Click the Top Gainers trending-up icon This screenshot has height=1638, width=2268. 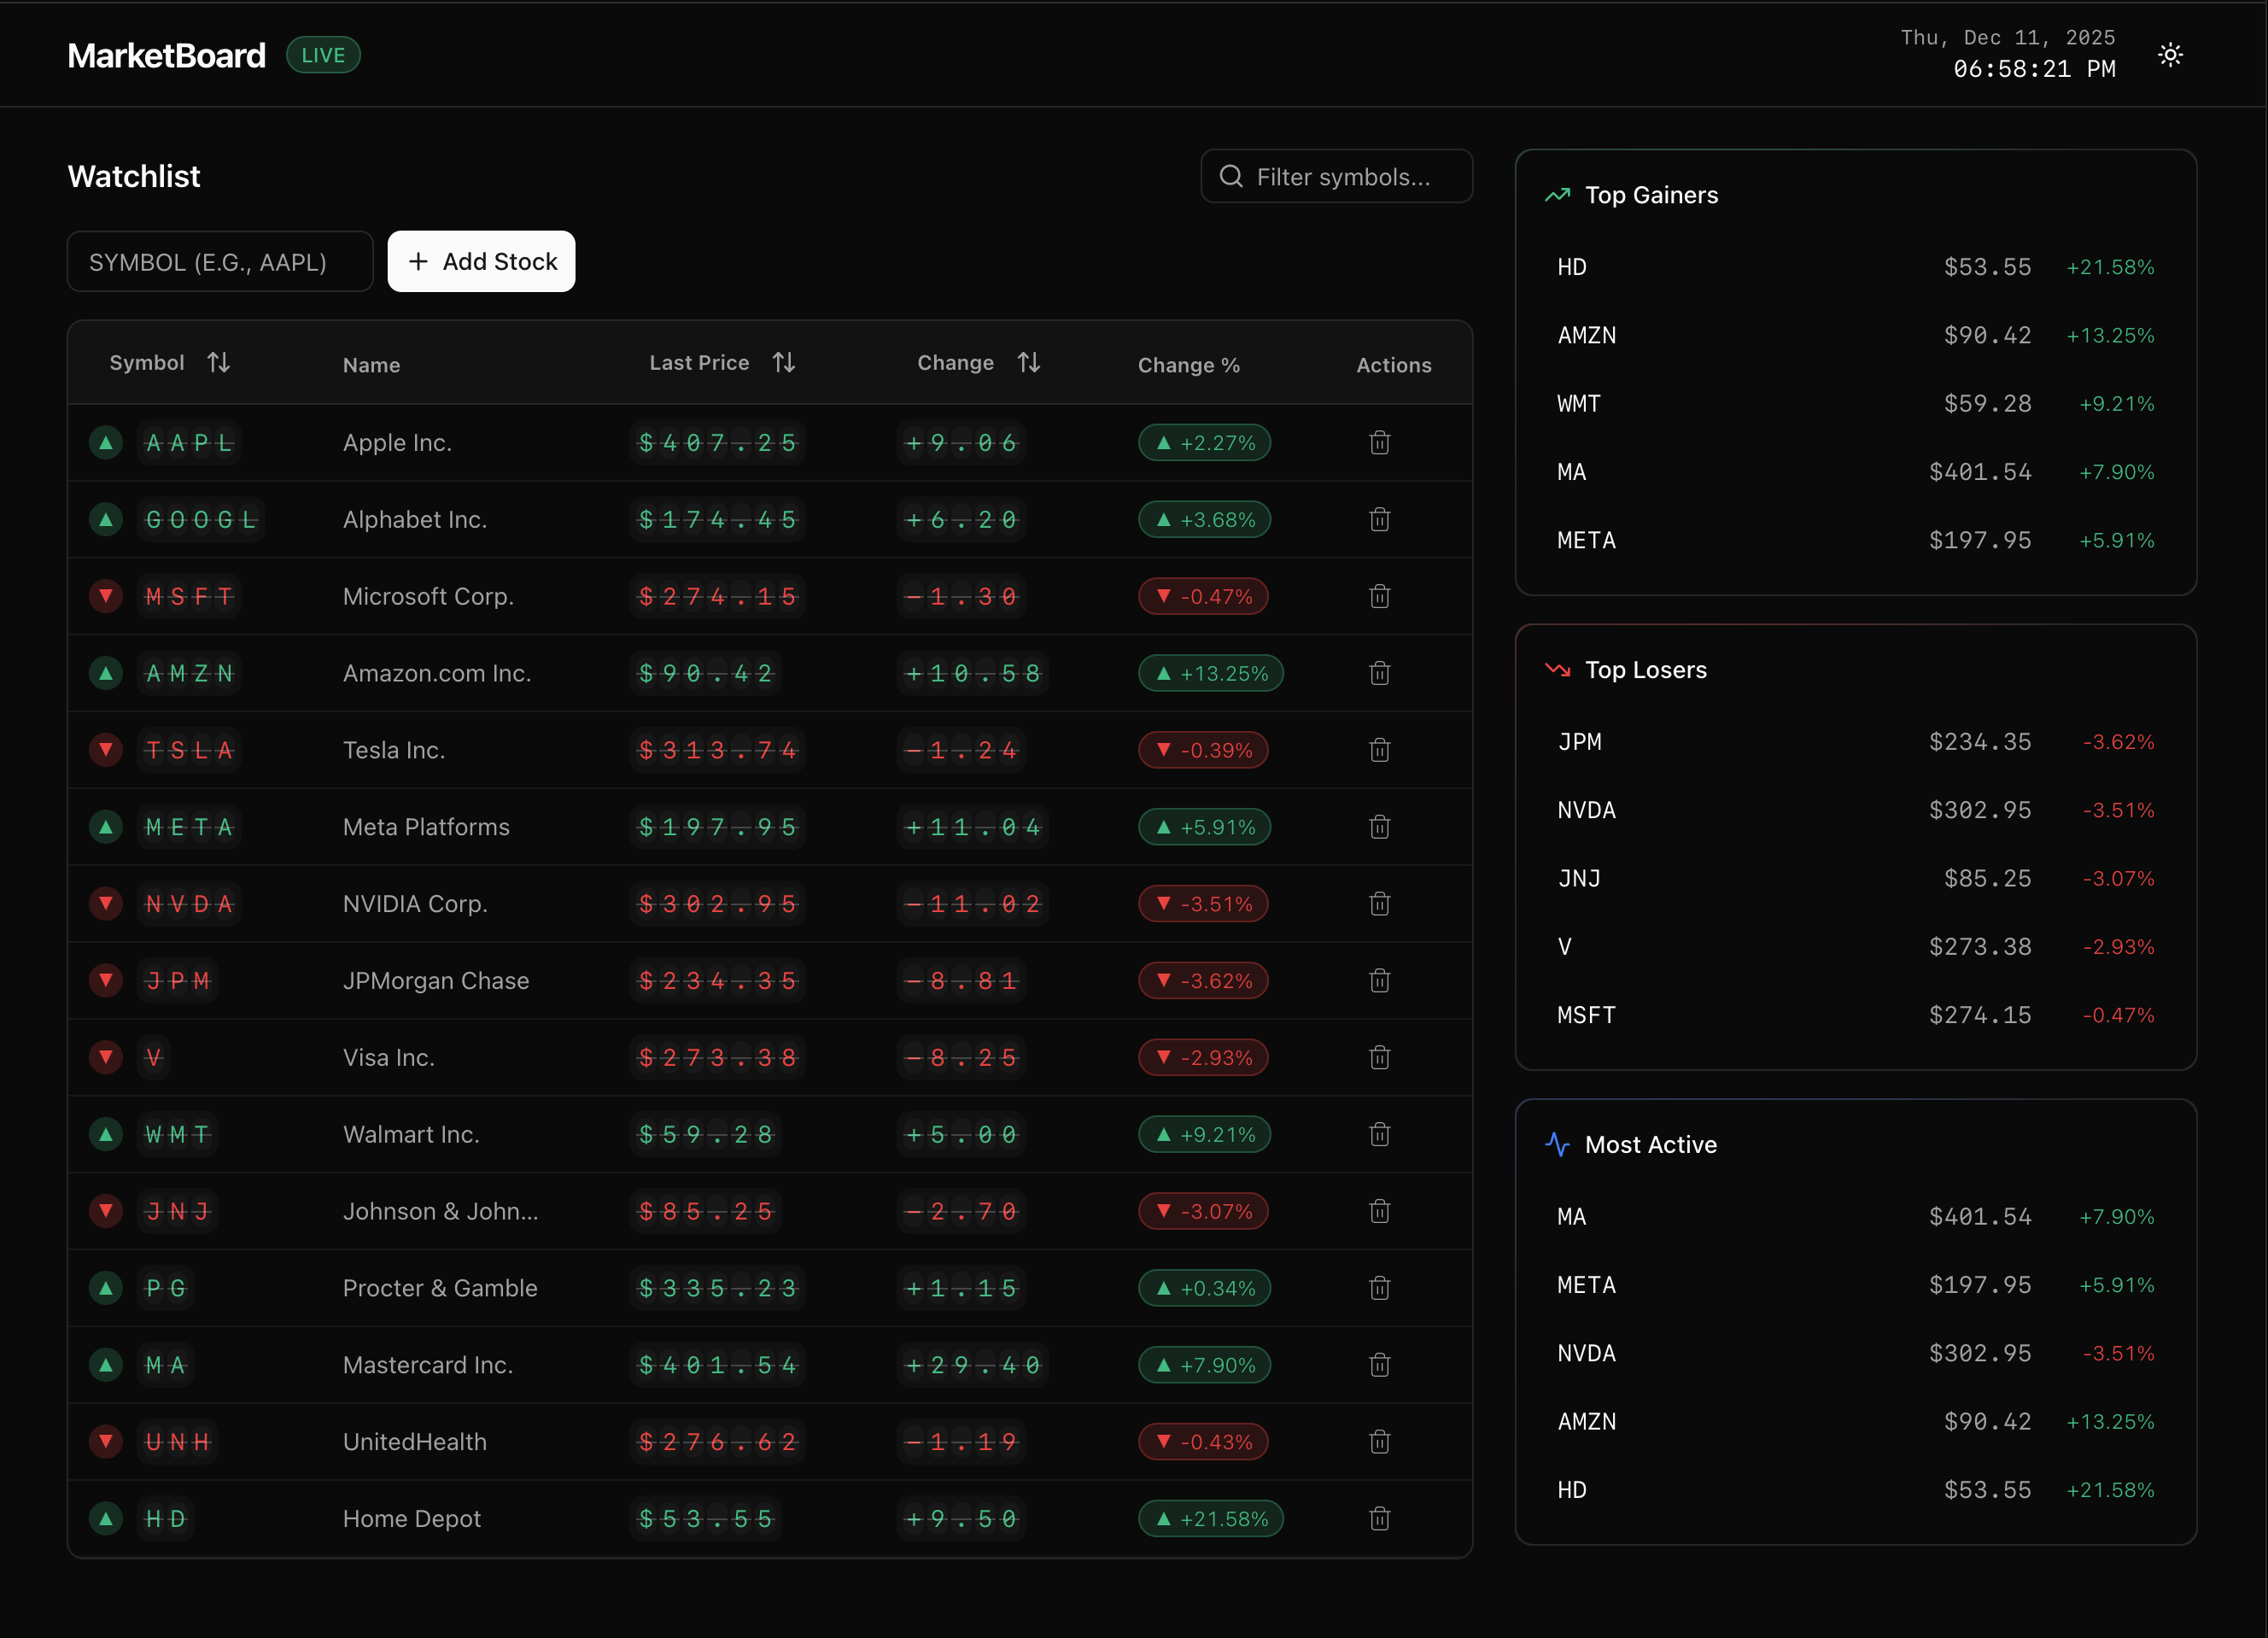(1557, 195)
